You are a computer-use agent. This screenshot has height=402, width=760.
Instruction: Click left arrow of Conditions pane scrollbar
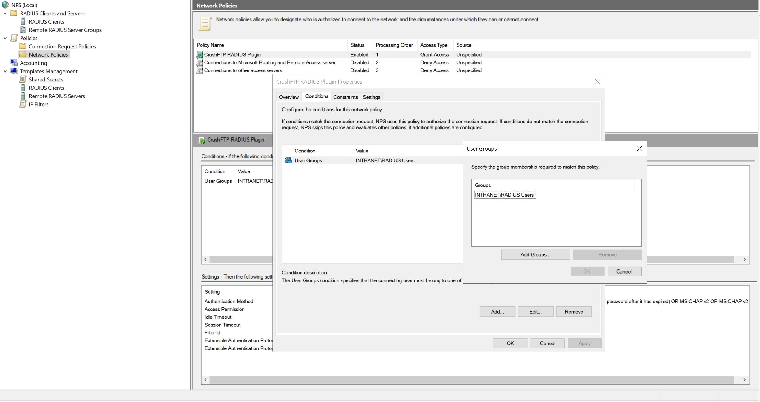point(205,259)
